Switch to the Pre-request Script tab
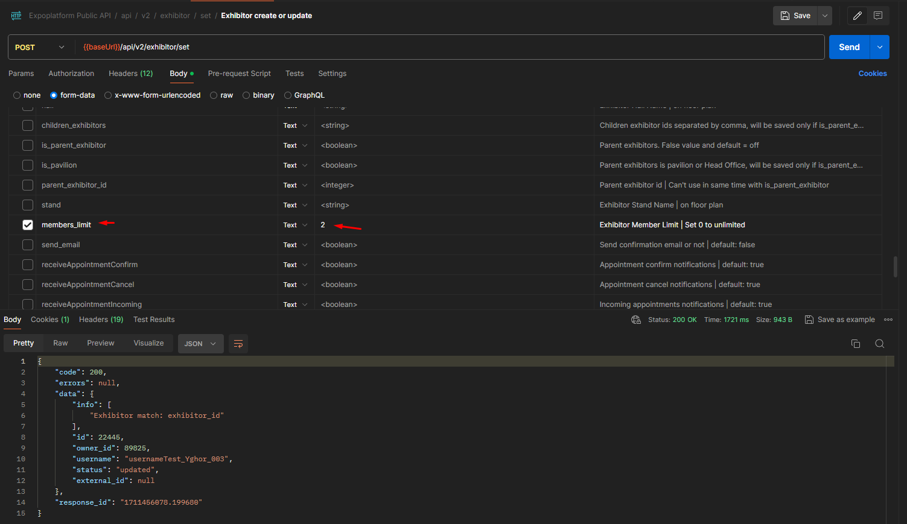 (239, 74)
